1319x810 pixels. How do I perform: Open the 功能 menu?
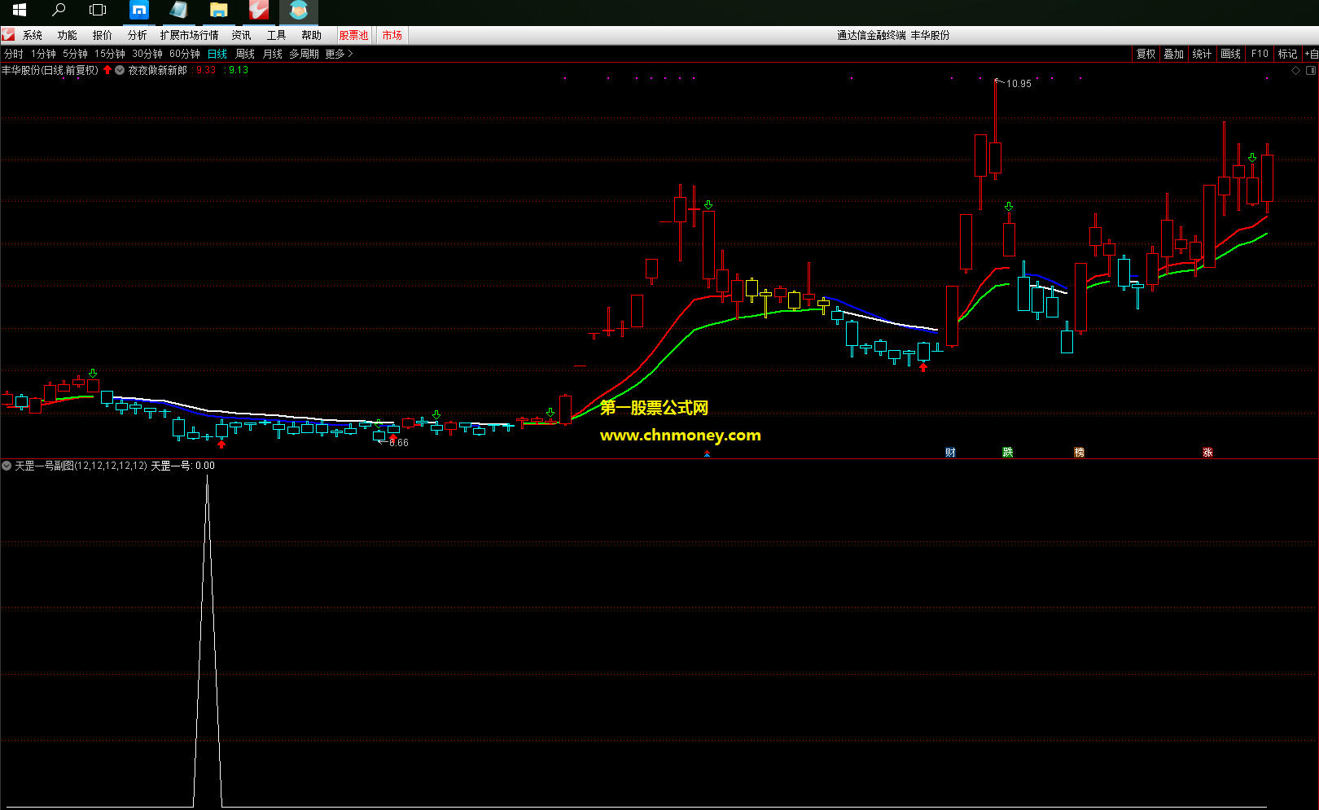pyautogui.click(x=68, y=35)
